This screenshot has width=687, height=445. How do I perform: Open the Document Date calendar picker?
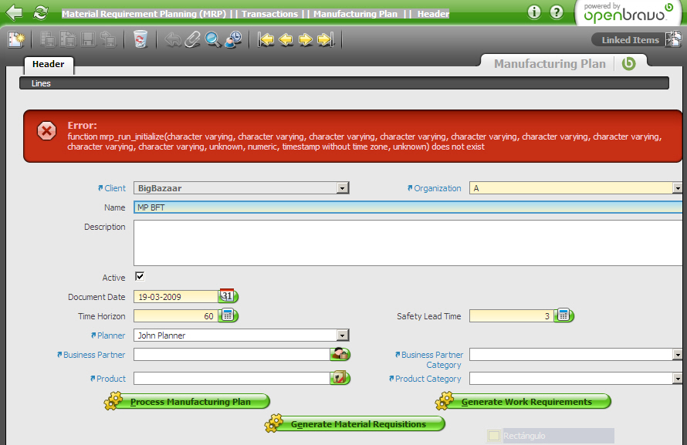228,295
